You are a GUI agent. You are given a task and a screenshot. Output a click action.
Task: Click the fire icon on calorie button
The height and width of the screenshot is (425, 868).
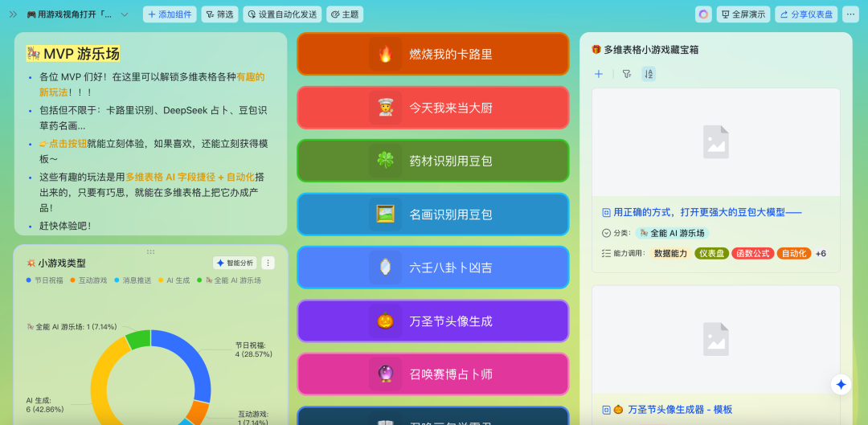point(385,54)
